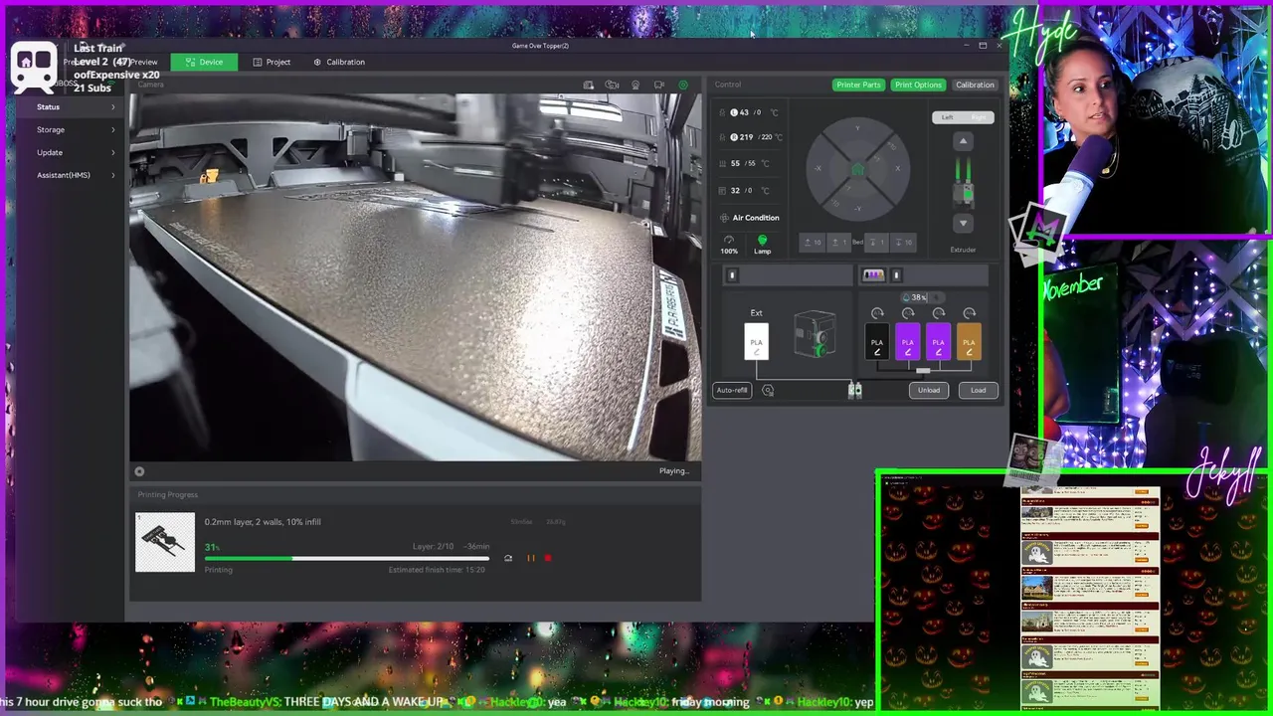Click left nozzle temperature 43 field

click(x=751, y=112)
